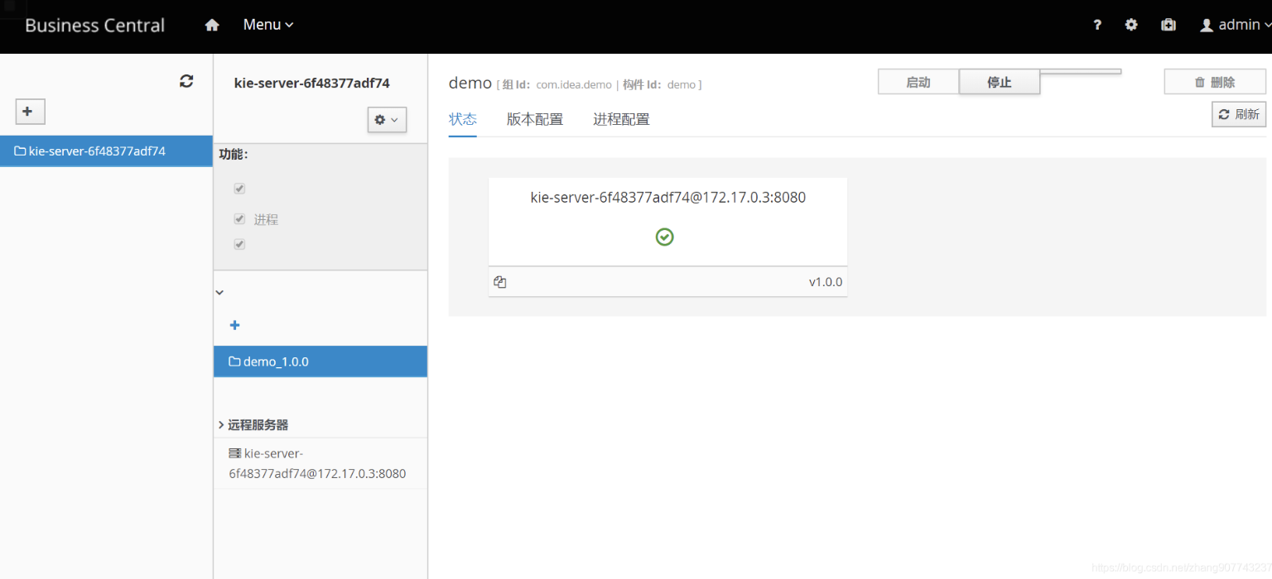Switch to the 版本配置 tab
This screenshot has width=1272, height=579.
[534, 119]
